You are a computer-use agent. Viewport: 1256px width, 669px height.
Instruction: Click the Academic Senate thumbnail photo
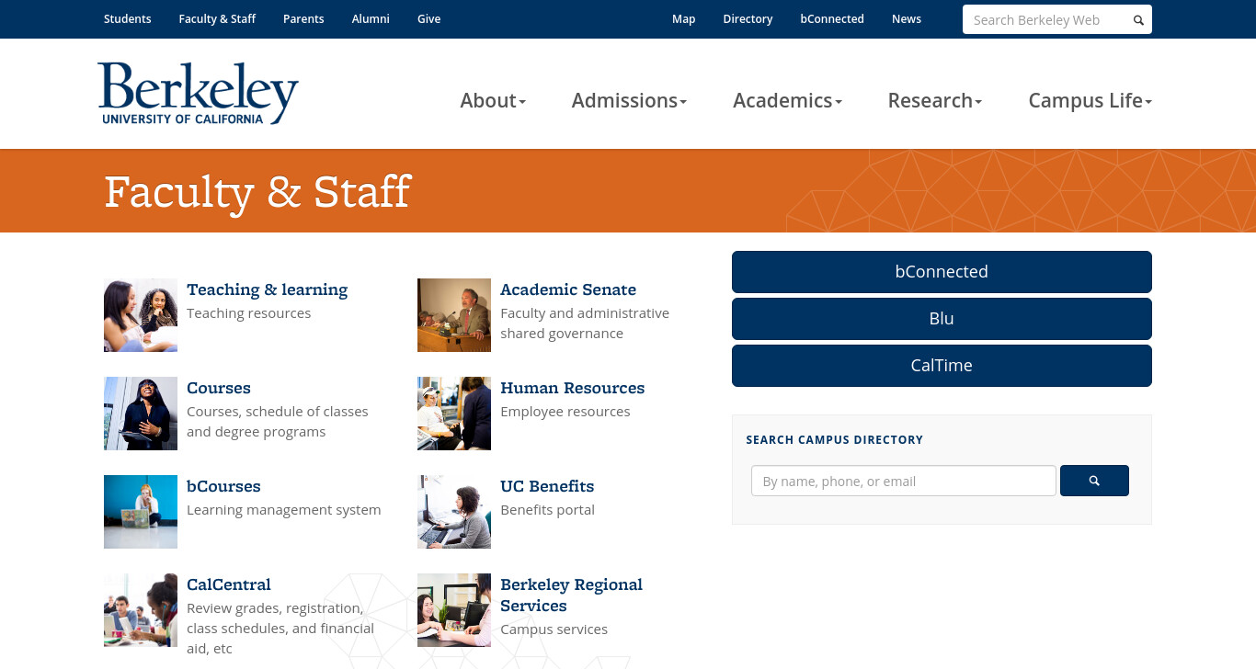point(454,315)
